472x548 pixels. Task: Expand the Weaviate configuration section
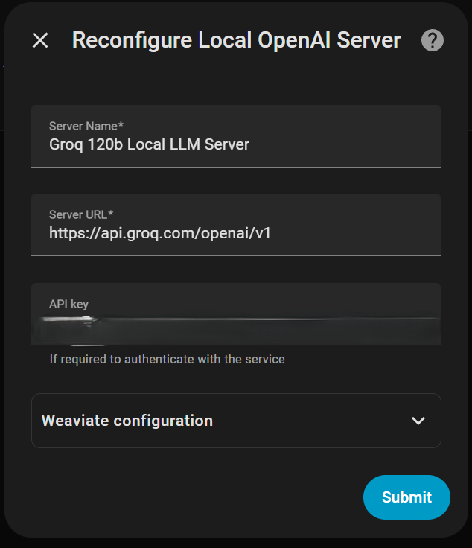pyautogui.click(x=235, y=421)
